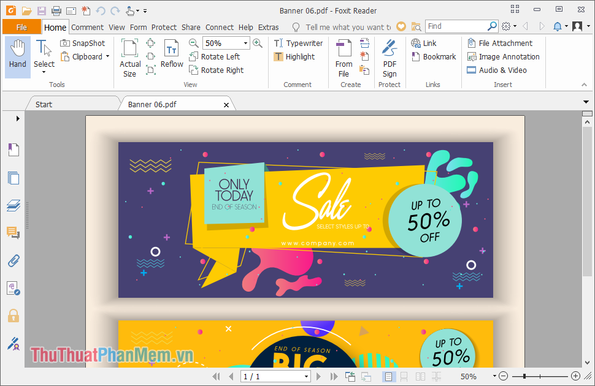Open the SnapShot tool
This screenshot has height=386, width=595.
[83, 44]
